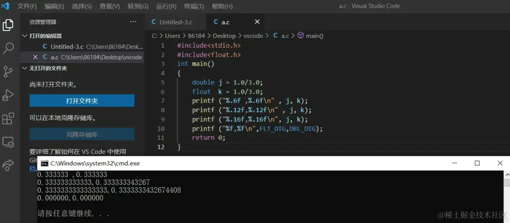Click the 克隆存储库 button

click(x=82, y=134)
